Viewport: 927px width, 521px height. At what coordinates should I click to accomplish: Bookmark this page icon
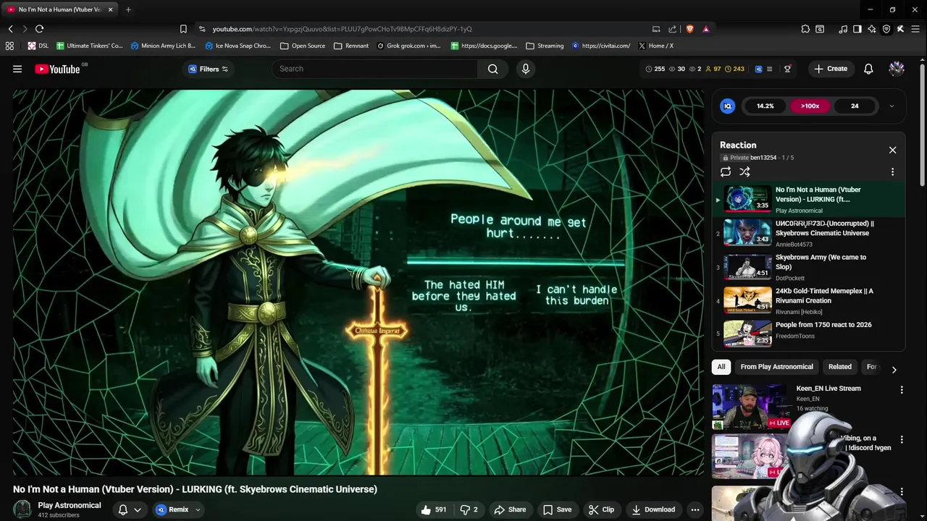pos(183,29)
